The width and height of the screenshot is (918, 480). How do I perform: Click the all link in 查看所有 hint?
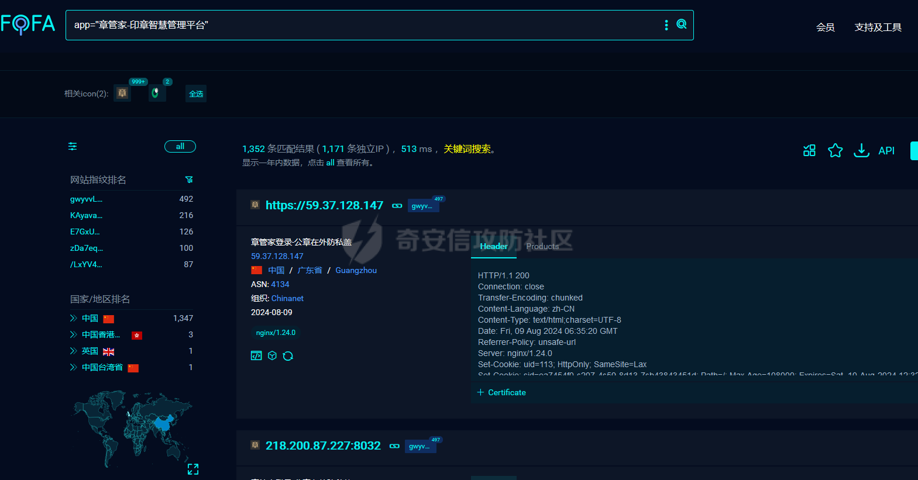[331, 163]
